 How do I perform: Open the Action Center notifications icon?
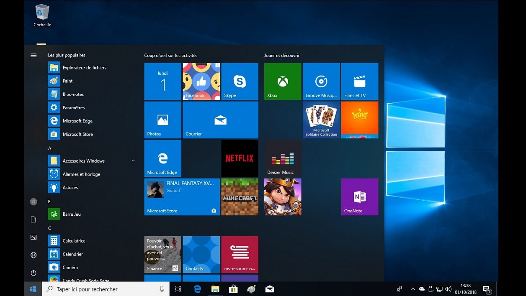(x=487, y=289)
